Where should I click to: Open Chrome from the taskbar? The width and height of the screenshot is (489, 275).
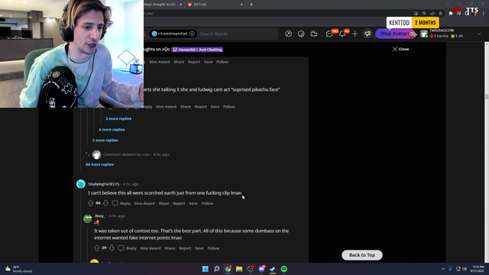[228, 269]
